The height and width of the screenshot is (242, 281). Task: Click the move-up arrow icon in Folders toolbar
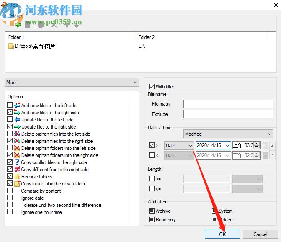point(67,25)
